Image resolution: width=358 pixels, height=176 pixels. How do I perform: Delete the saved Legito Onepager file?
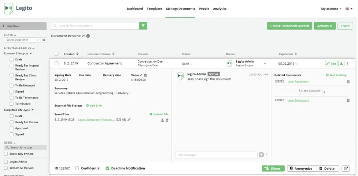click(167, 120)
